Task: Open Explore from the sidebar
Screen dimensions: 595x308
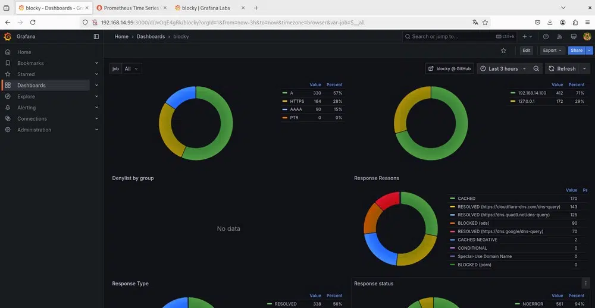Action: (26, 96)
